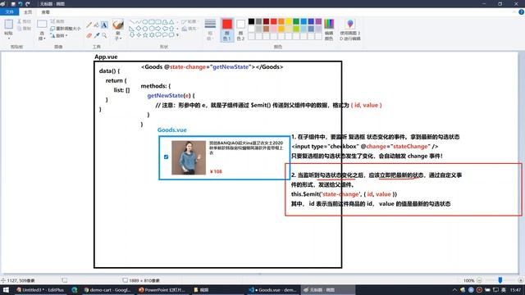Show hidden system tray icons chevron

tap(454, 290)
